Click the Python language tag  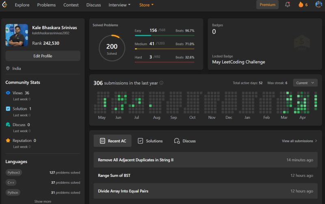13,192
